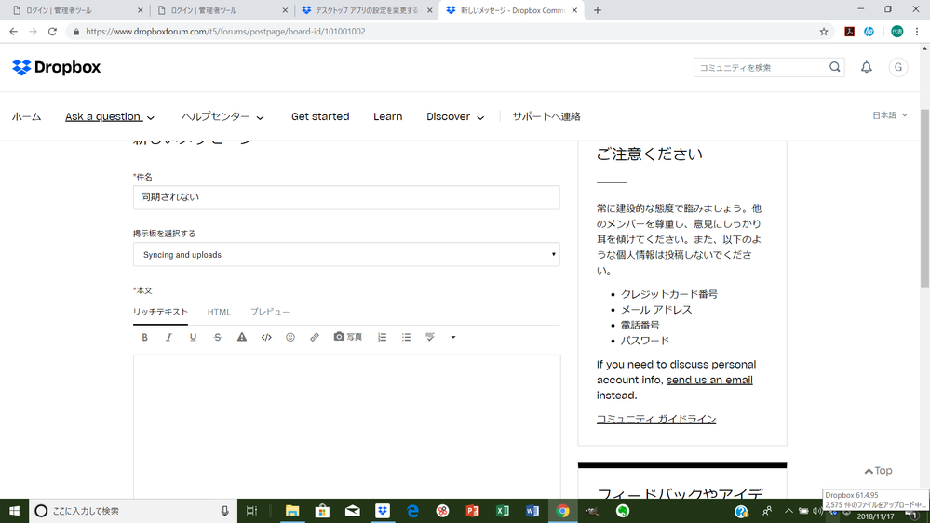Open the Mail app from the taskbar
This screenshot has height=523, width=930.
pyautogui.click(x=352, y=511)
